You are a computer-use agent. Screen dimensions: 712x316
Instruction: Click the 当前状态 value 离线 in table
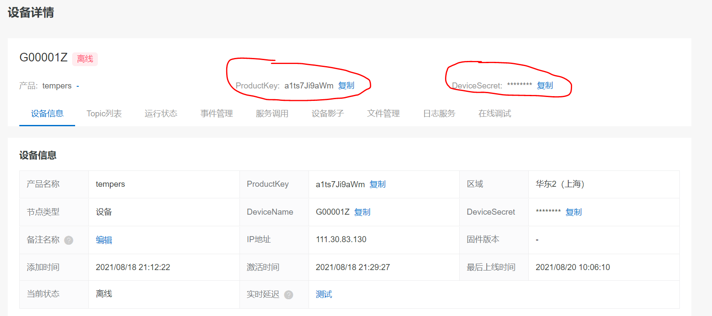click(x=104, y=294)
